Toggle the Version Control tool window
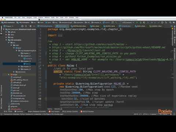The width and height of the screenshot is (176, 132). tap(70, 111)
